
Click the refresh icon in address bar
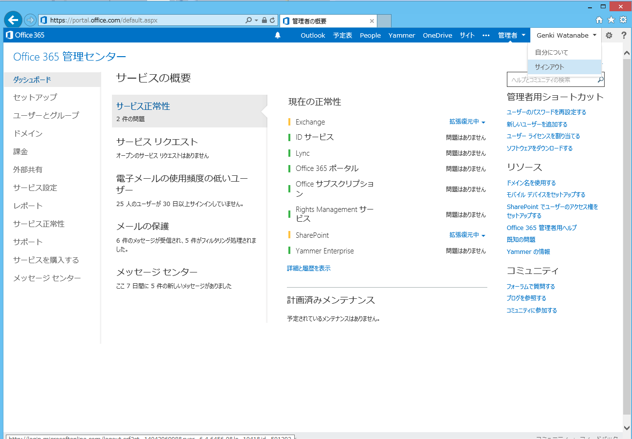pos(272,21)
